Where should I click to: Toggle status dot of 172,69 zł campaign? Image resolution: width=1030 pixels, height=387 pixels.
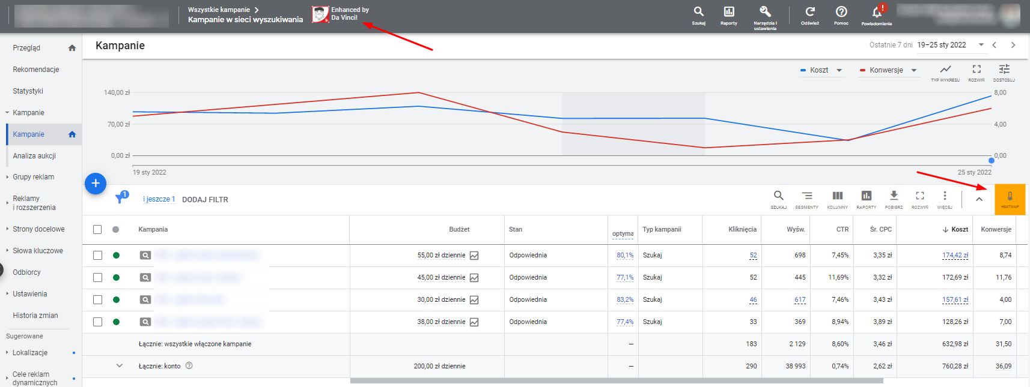pos(116,277)
